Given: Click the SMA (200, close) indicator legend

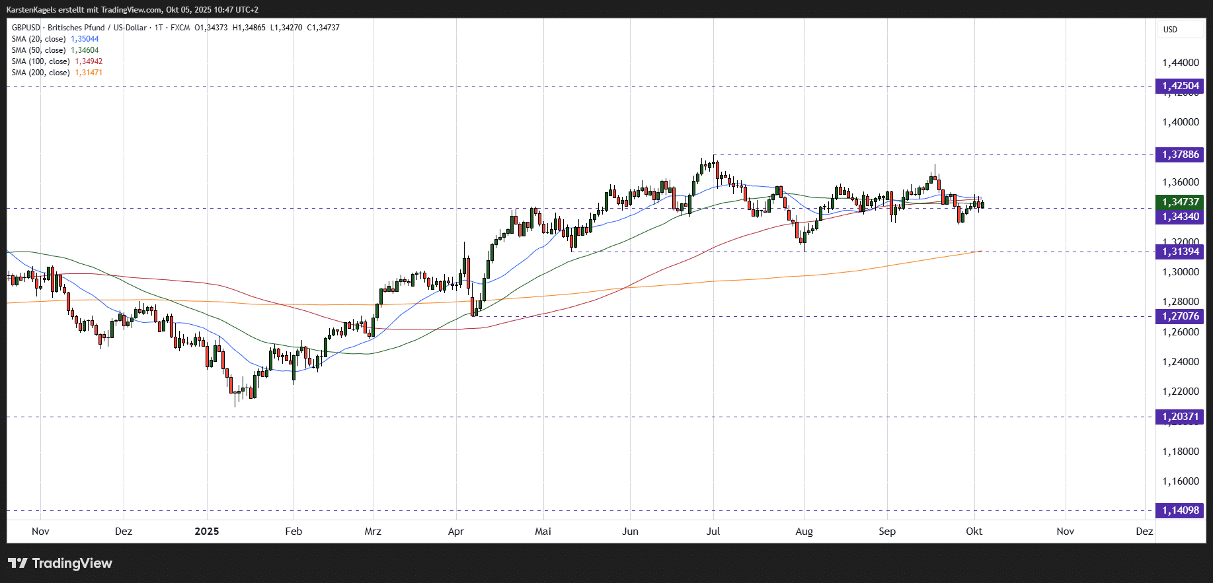Looking at the screenshot, I should pos(41,73).
